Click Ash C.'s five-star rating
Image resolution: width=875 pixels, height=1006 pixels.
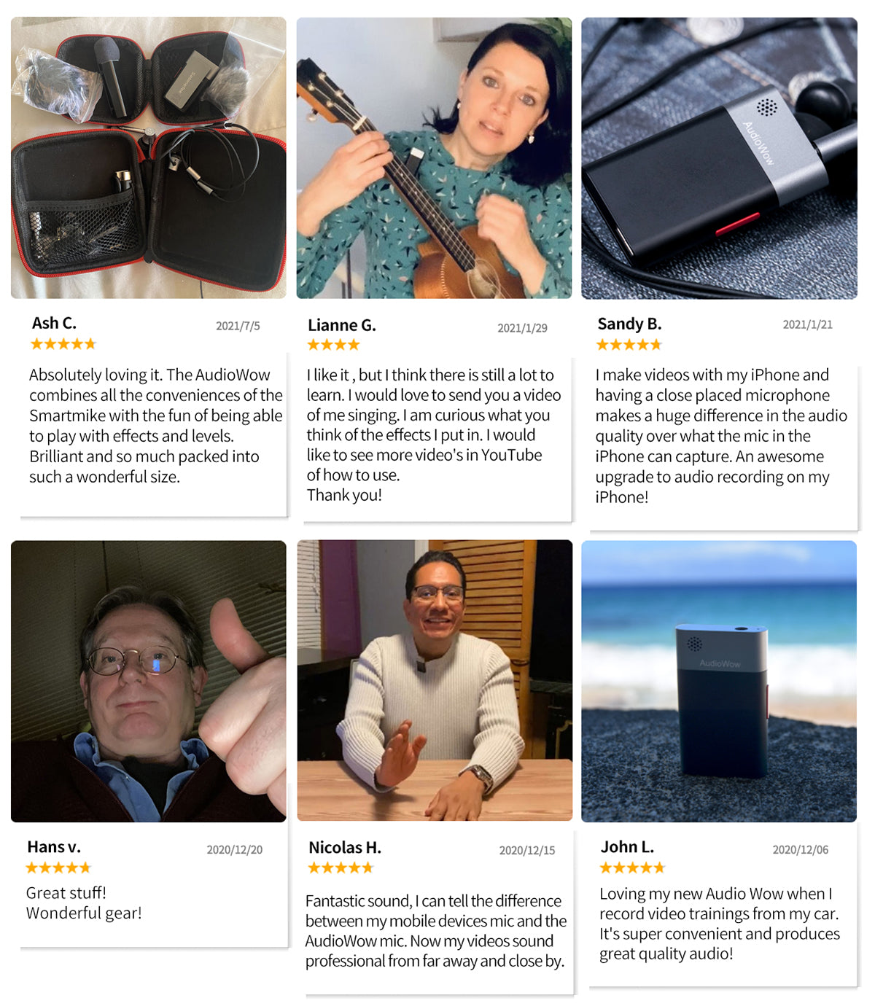pos(63,344)
